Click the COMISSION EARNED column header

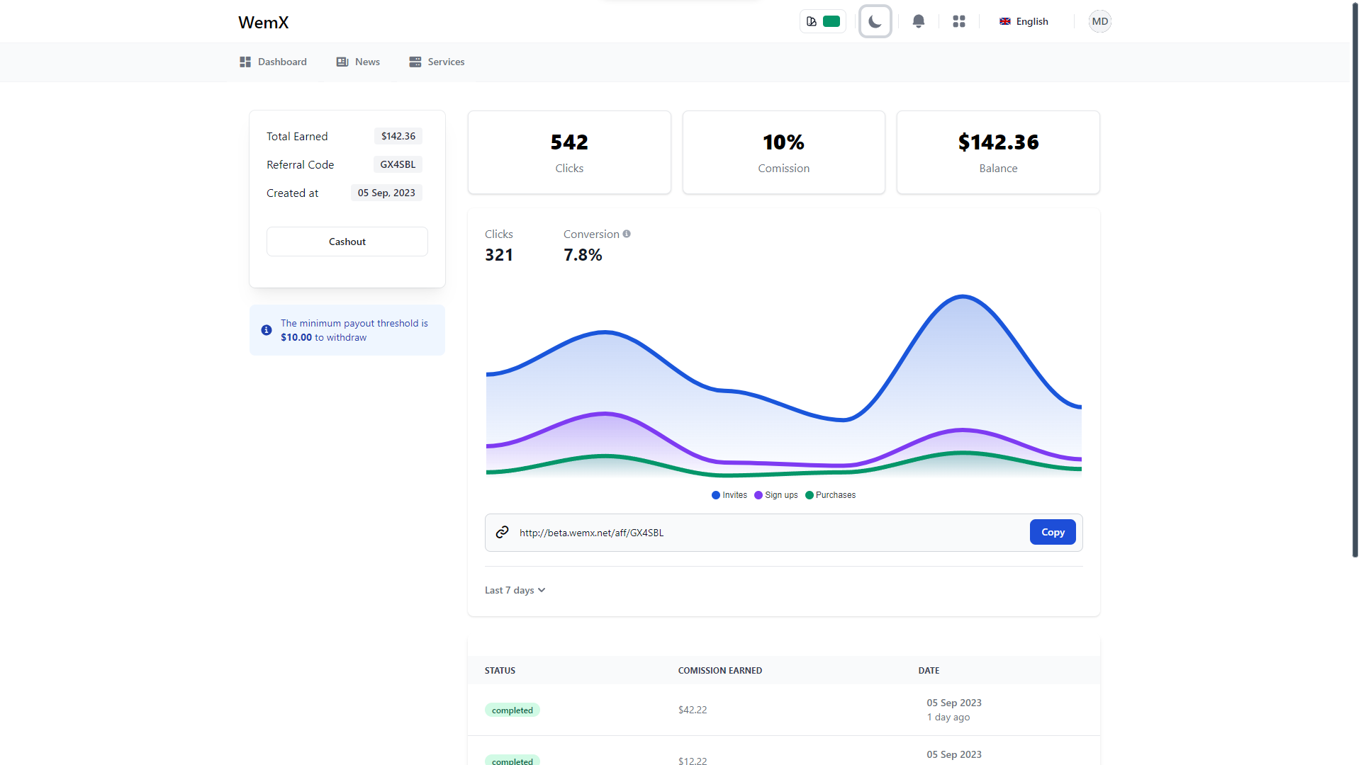pyautogui.click(x=720, y=670)
